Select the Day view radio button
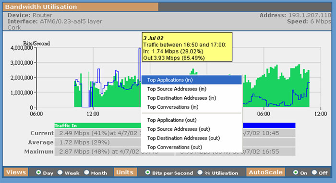Image resolution: width=336 pixels, height=183 pixels. point(38,172)
